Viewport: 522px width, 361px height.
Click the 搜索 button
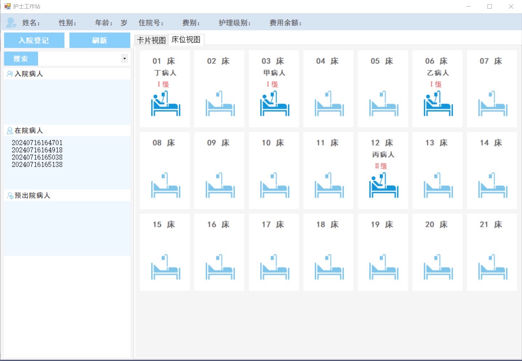coord(21,58)
